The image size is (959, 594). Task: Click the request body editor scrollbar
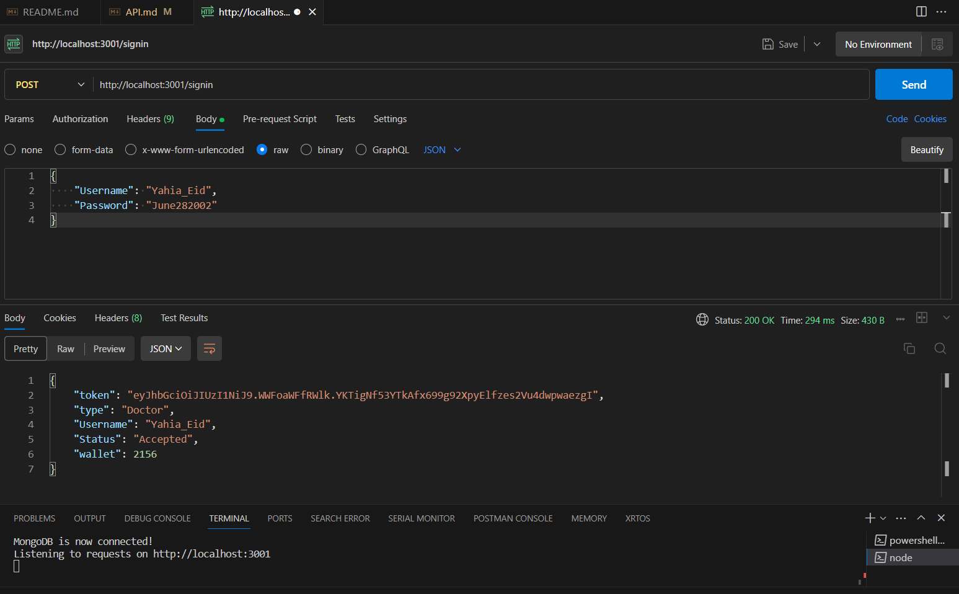click(946, 234)
